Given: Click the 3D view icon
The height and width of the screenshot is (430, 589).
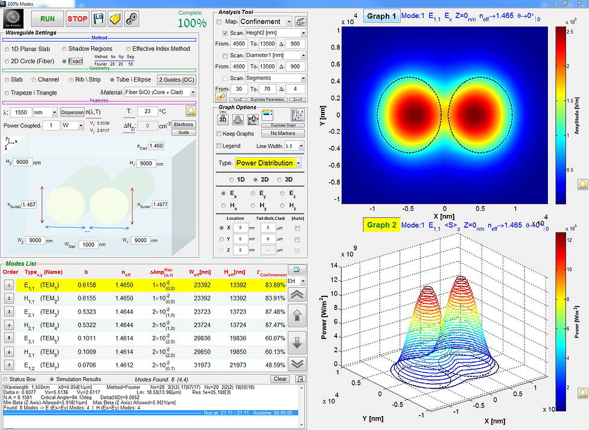Looking at the screenshot, I should coord(223,119).
